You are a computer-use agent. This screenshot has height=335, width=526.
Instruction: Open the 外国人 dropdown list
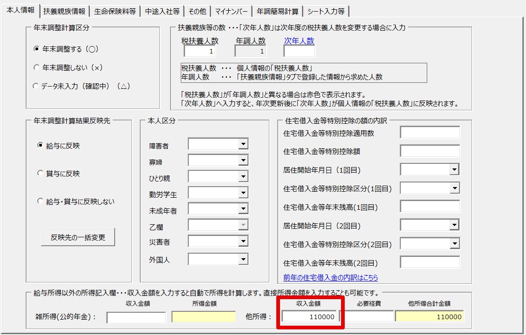243,259
